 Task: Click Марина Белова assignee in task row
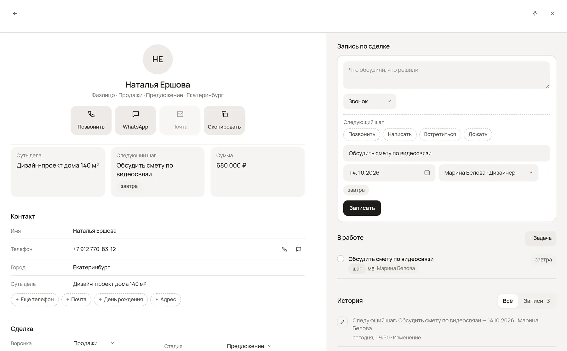point(396,269)
